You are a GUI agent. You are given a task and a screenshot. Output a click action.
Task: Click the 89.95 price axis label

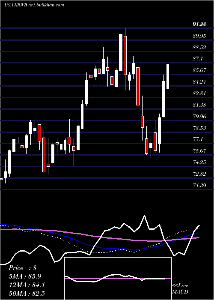click(x=199, y=36)
